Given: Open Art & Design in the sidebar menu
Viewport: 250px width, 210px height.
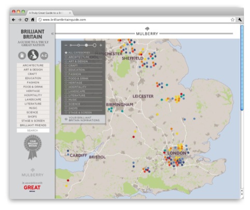Looking at the screenshot, I should 33,70.
